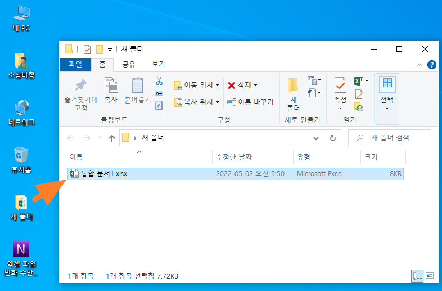Click the 1개 항목 선택함 7.72KB status text
The height and width of the screenshot is (291, 442).
tap(142, 276)
